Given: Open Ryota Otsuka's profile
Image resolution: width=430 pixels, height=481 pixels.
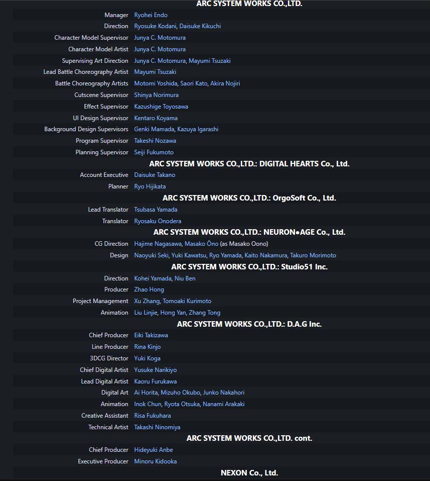Looking at the screenshot, I should [x=182, y=404].
